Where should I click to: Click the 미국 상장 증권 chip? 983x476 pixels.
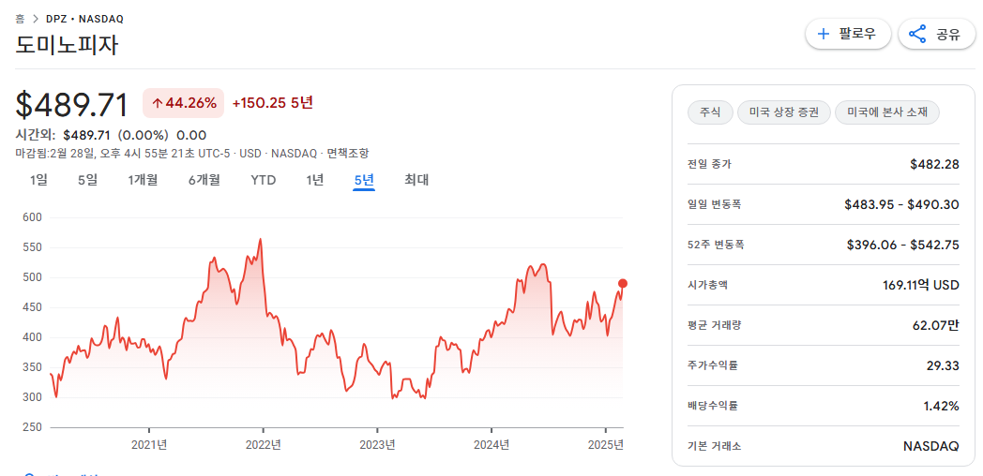pos(783,113)
